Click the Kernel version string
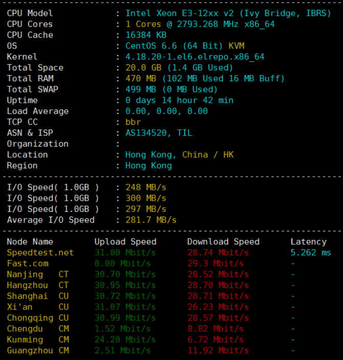 pyautogui.click(x=195, y=57)
